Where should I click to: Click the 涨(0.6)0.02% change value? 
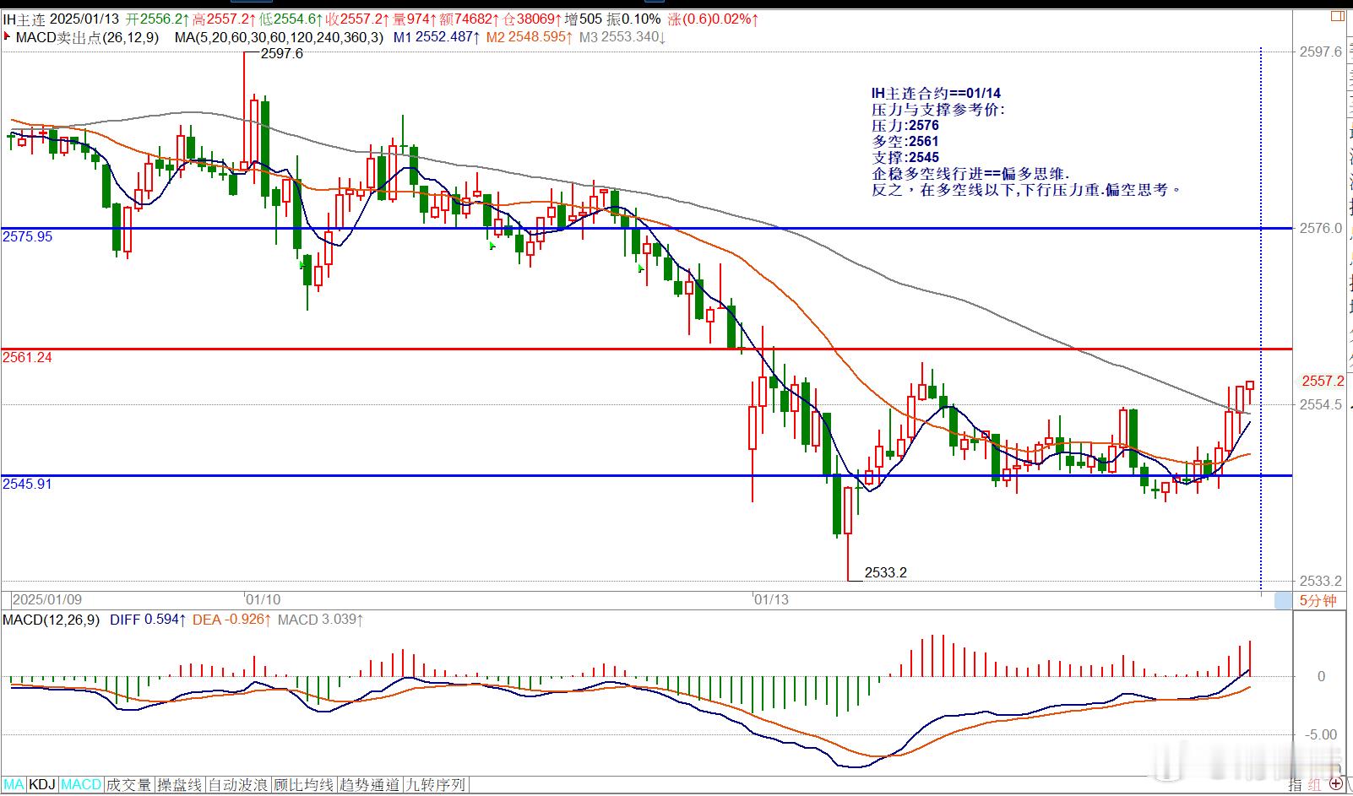click(x=713, y=19)
